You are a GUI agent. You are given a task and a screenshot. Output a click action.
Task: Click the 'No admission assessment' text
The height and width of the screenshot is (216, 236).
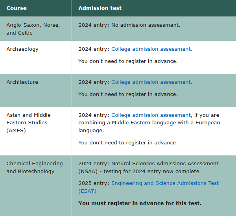[146, 25]
